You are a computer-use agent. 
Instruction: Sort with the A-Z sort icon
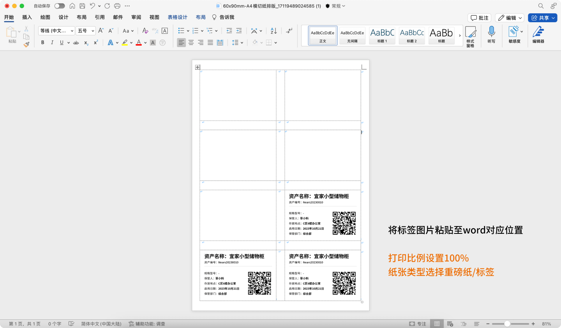pos(273,31)
